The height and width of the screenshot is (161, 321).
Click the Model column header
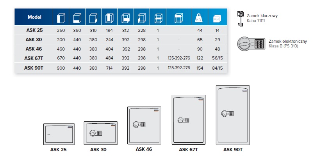pos(35,17)
